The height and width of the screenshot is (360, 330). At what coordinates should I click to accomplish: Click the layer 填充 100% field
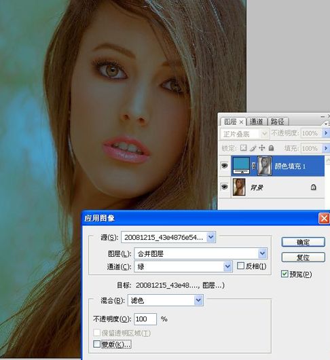pyautogui.click(x=311, y=148)
